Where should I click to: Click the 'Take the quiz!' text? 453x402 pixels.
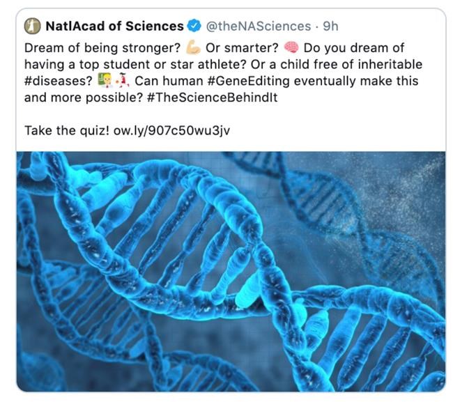(67, 131)
